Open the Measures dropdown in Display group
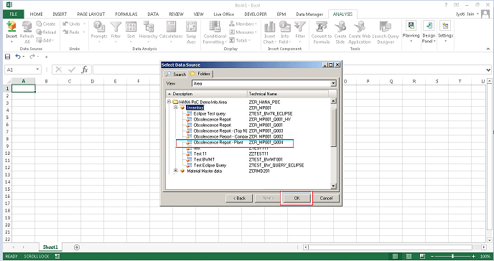This screenshot has height=261, width=494. pyautogui.click(x=243, y=32)
